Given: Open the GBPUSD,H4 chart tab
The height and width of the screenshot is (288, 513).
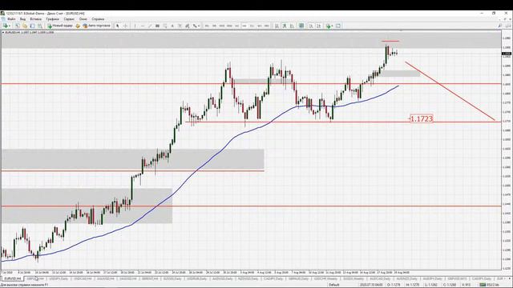Looking at the screenshot, I should (x=35, y=279).
